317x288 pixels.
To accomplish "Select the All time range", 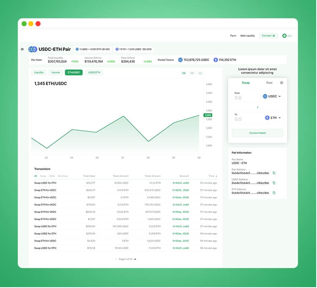I will tap(200, 73).
